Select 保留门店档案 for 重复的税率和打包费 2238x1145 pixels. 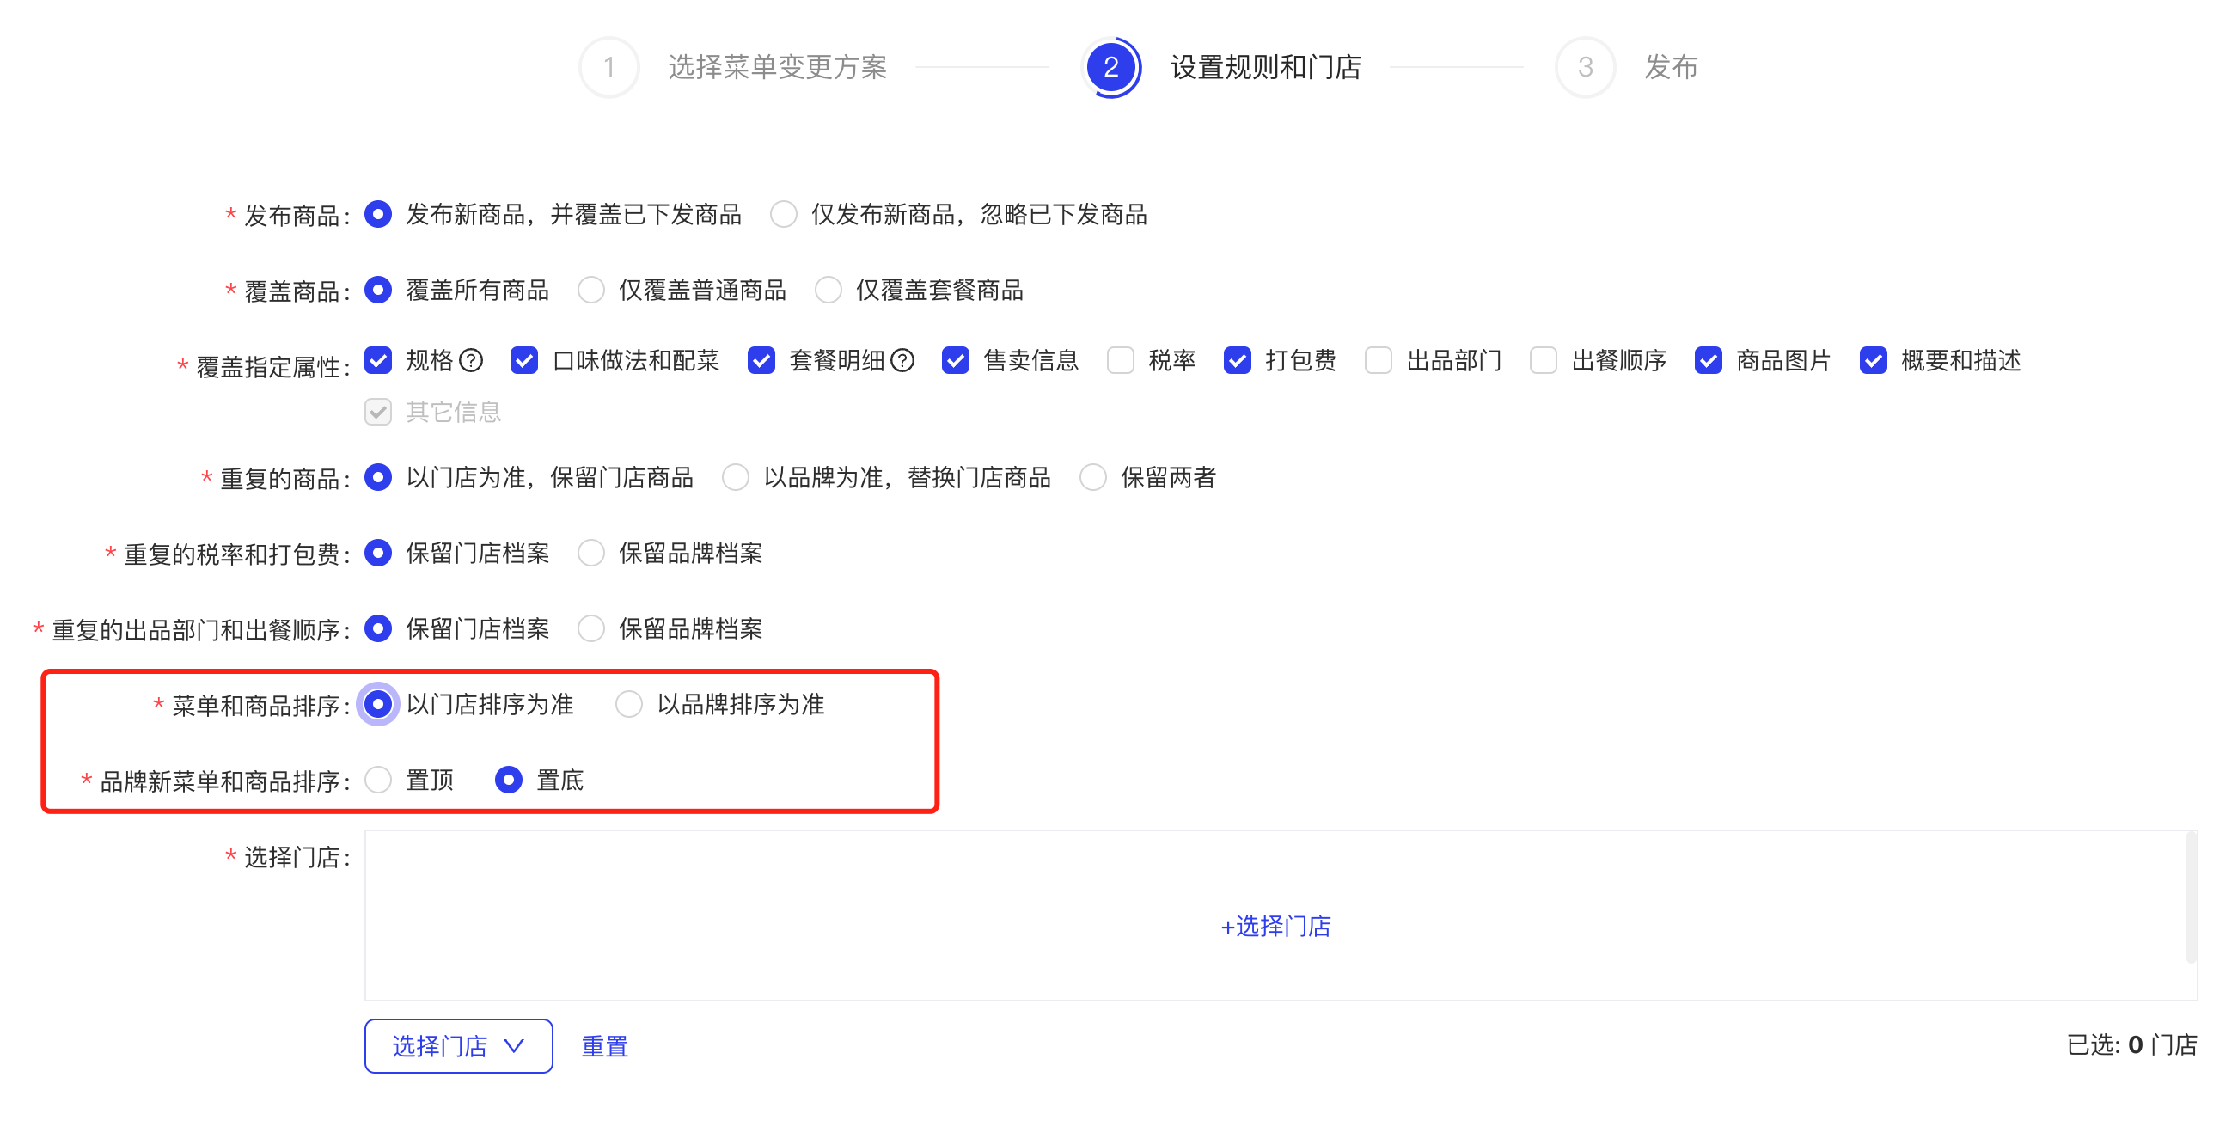378,553
